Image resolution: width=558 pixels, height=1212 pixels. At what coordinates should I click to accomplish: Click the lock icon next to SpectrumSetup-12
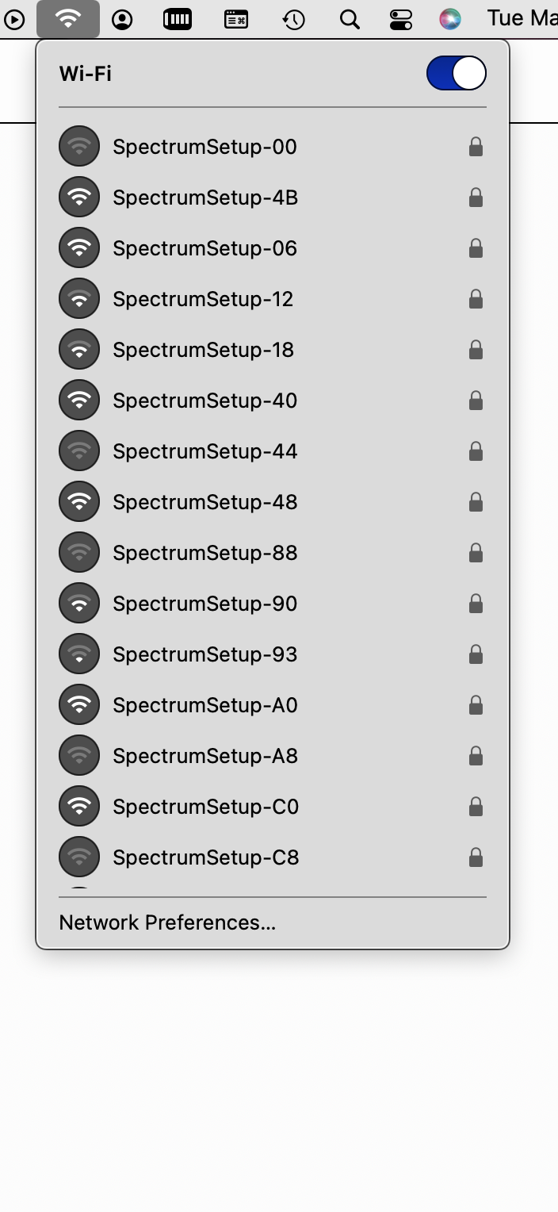pyautogui.click(x=476, y=298)
